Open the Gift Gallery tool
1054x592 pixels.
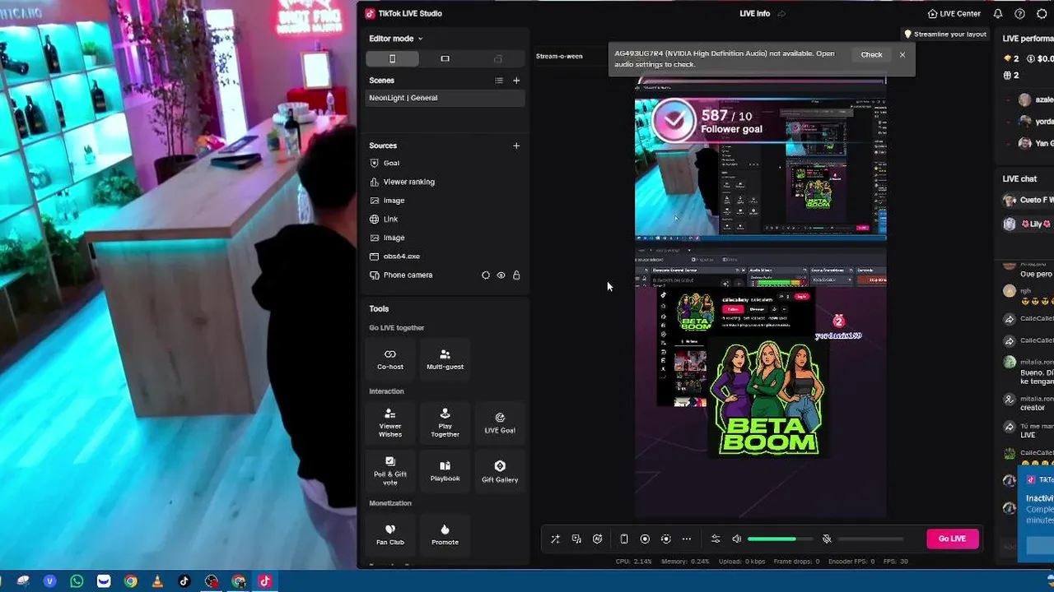click(500, 471)
